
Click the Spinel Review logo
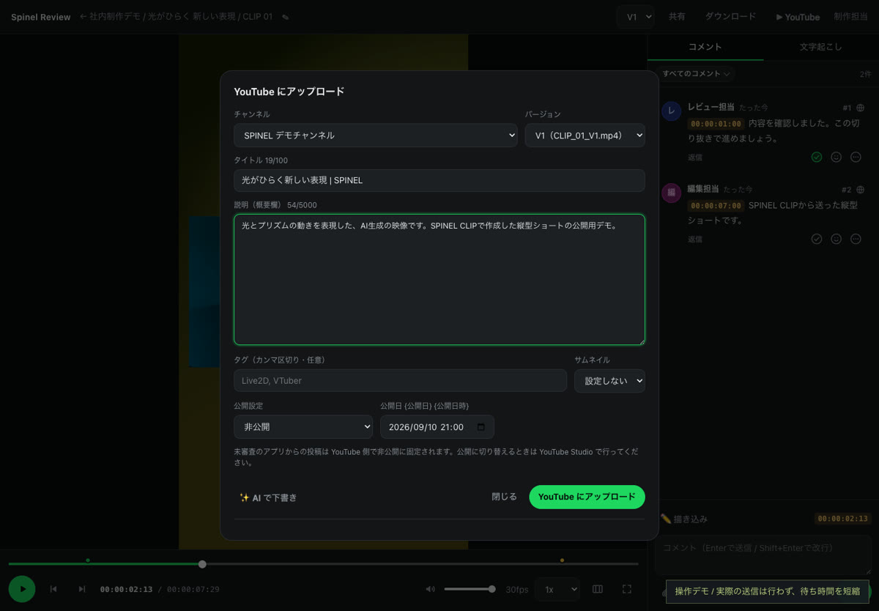(41, 17)
